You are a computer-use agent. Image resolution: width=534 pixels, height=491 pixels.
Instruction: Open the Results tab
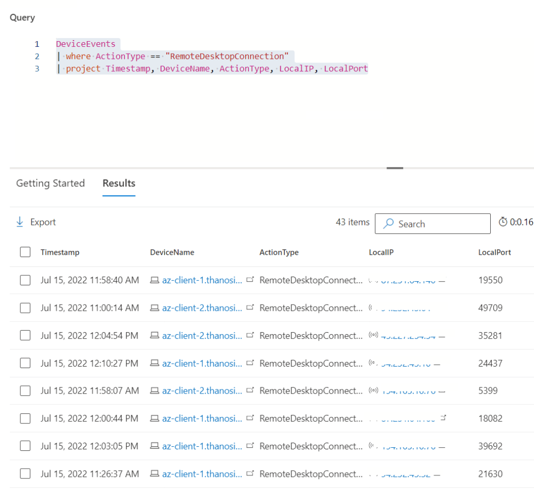point(119,183)
